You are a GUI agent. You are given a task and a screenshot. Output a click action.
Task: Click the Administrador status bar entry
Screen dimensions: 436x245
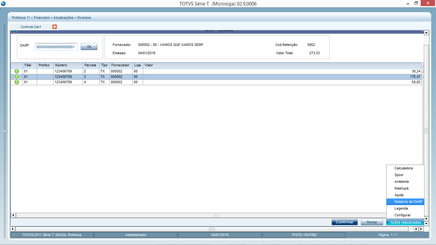point(136,235)
